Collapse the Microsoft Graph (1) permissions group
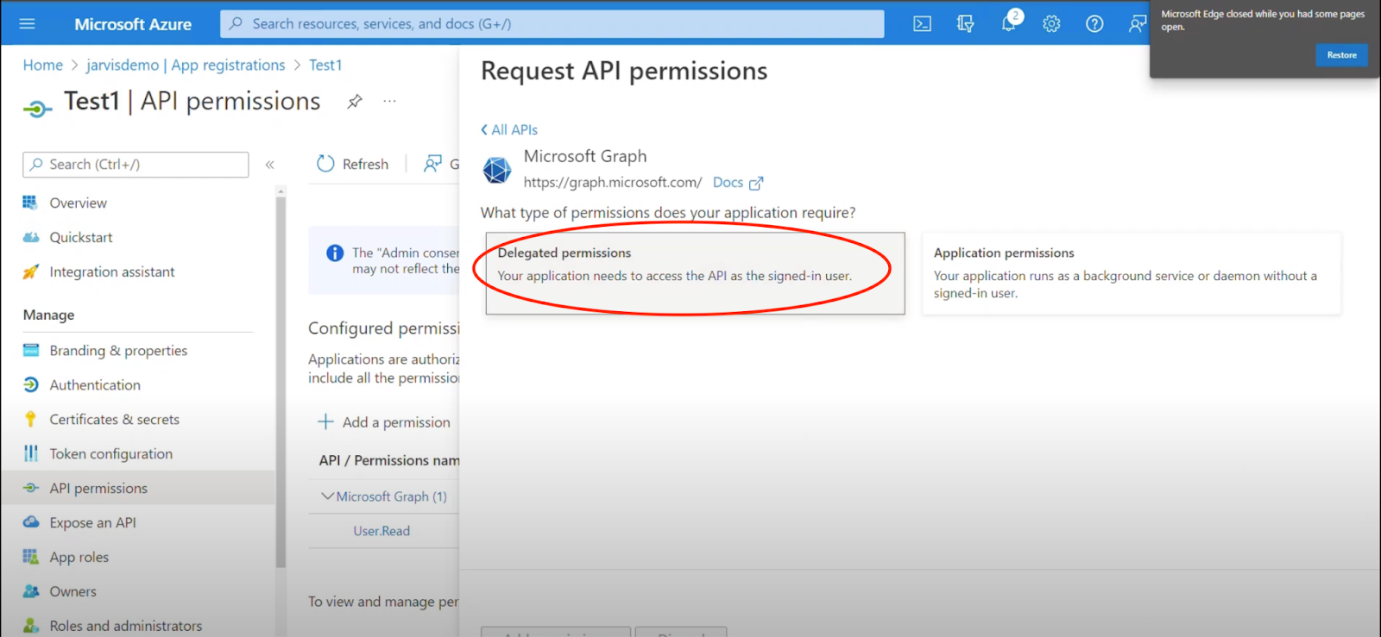 pyautogui.click(x=327, y=496)
